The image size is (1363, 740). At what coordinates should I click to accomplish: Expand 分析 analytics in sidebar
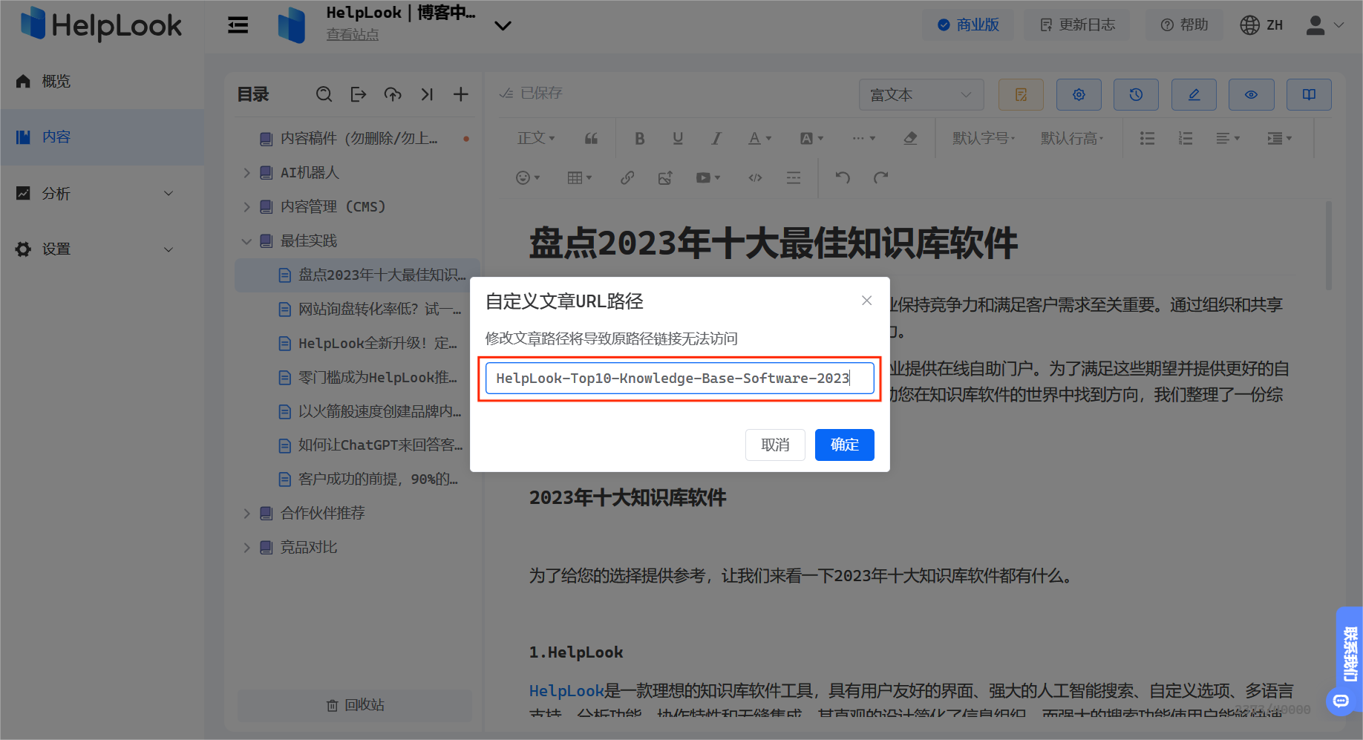[x=102, y=193]
